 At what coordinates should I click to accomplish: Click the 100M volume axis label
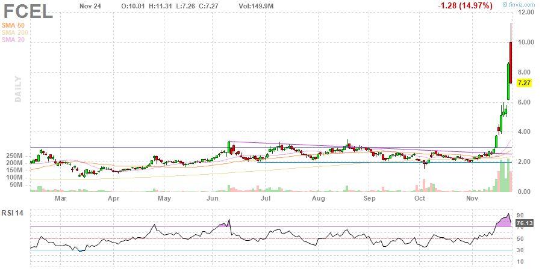pyautogui.click(x=14, y=178)
